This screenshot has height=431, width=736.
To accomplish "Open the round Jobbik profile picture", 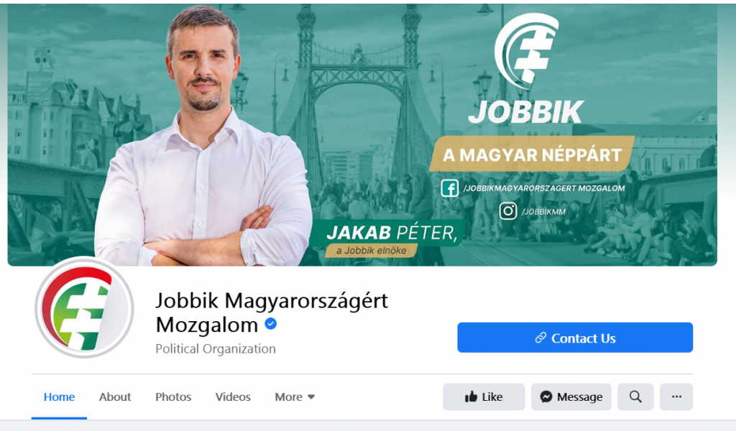I will click(85, 308).
